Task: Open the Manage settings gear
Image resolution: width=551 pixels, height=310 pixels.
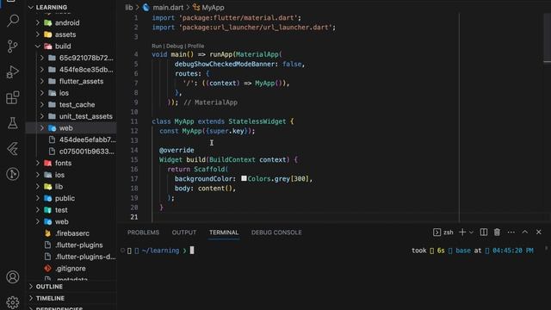Action: (13, 302)
